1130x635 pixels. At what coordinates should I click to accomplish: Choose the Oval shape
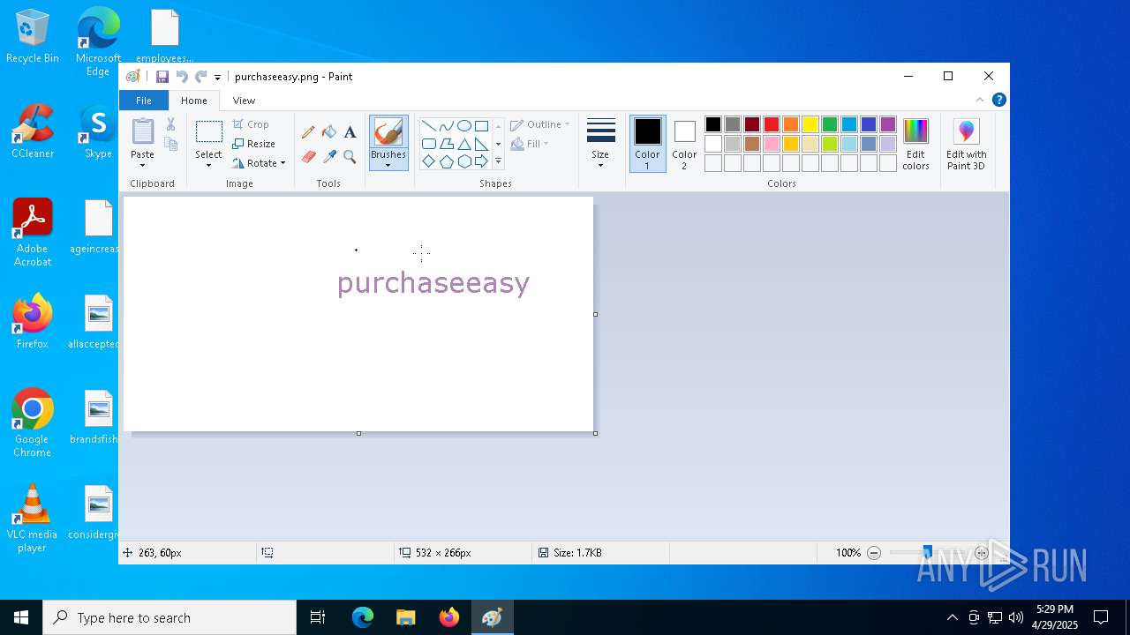coord(463,126)
